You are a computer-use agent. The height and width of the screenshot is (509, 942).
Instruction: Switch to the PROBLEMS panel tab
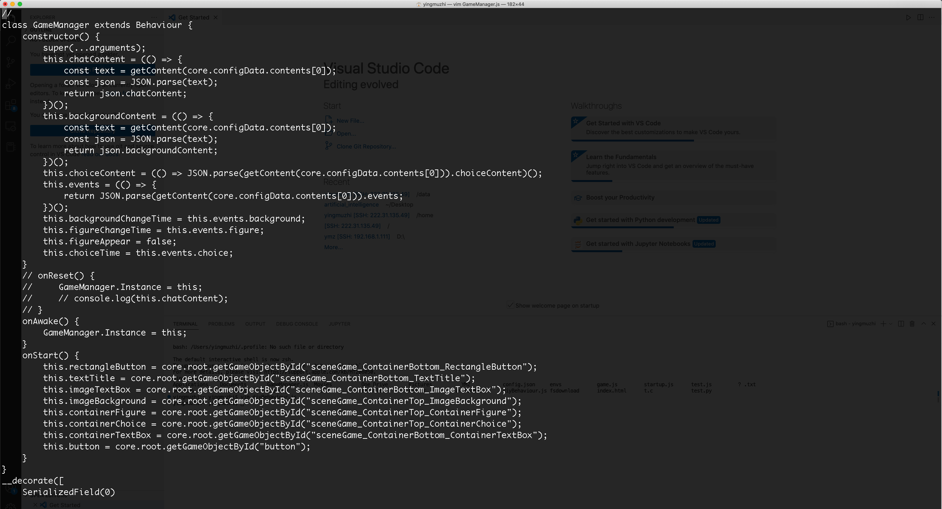[x=221, y=324]
